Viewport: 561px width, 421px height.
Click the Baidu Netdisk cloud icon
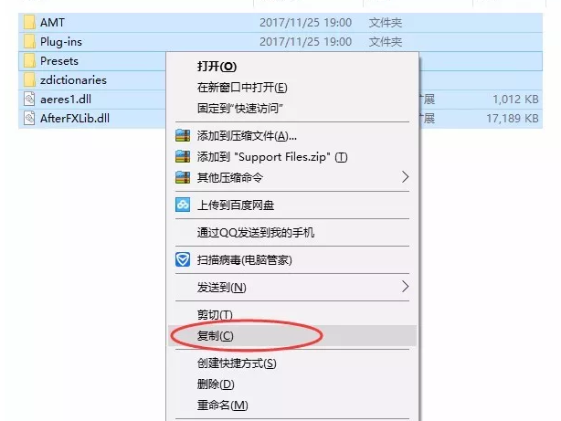pos(183,205)
